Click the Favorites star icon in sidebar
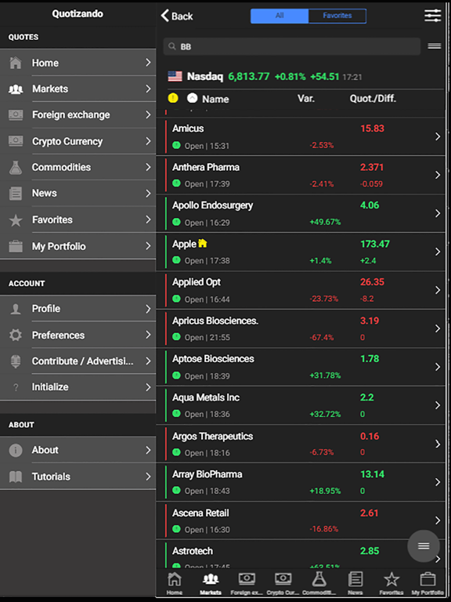451x602 pixels. (16, 220)
